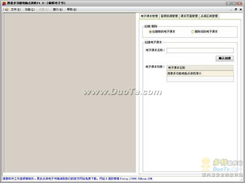Screen dimensions: 245x183
Task: Open the 文件 menu
Action: pos(15,9)
